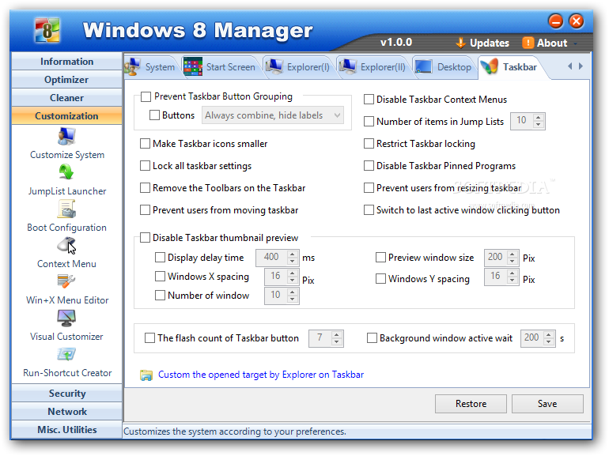Click the Desktop tab blue screen icon
The width and height of the screenshot is (609, 456).
(x=423, y=66)
